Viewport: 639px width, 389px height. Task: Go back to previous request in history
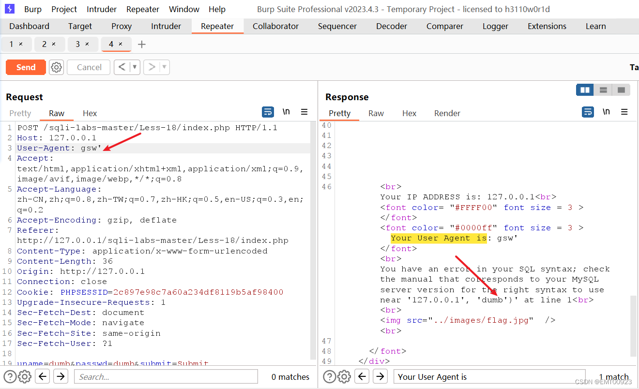tap(122, 67)
